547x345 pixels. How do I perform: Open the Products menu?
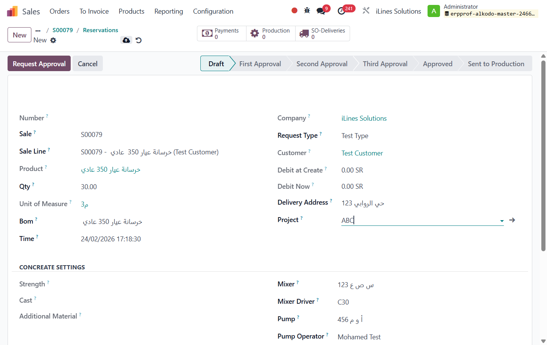click(132, 11)
